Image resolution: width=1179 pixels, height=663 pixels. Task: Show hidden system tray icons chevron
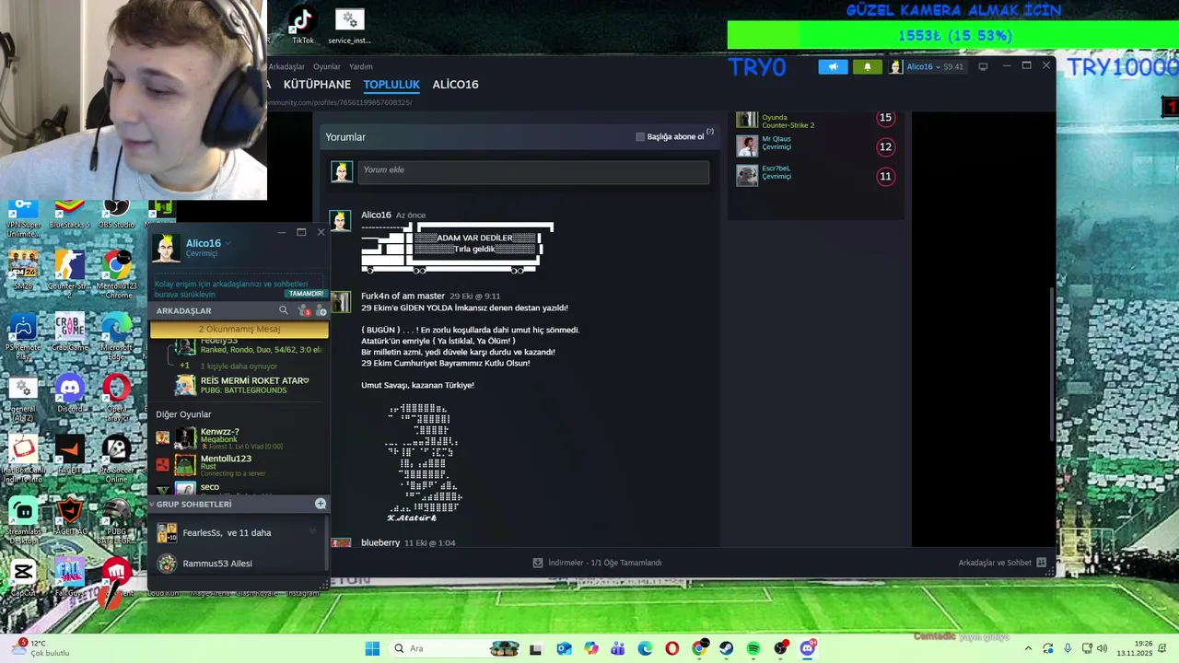pos(1028,648)
